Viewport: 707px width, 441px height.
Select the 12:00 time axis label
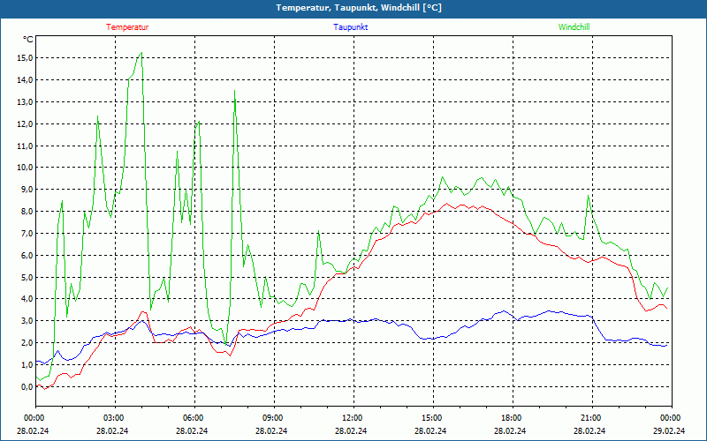pos(353,418)
